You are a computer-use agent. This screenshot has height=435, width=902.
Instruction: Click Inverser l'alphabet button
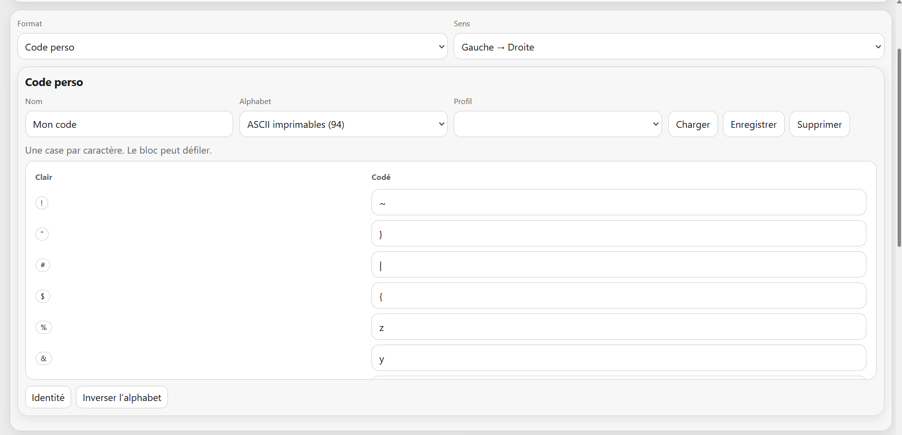[x=122, y=397]
